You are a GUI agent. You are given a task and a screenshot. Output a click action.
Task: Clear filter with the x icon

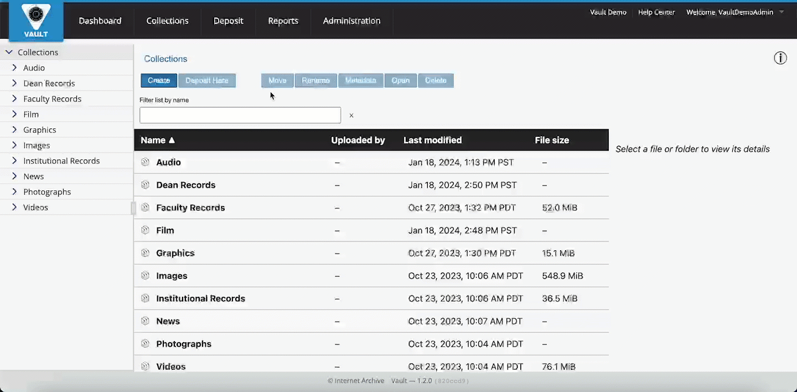point(351,116)
